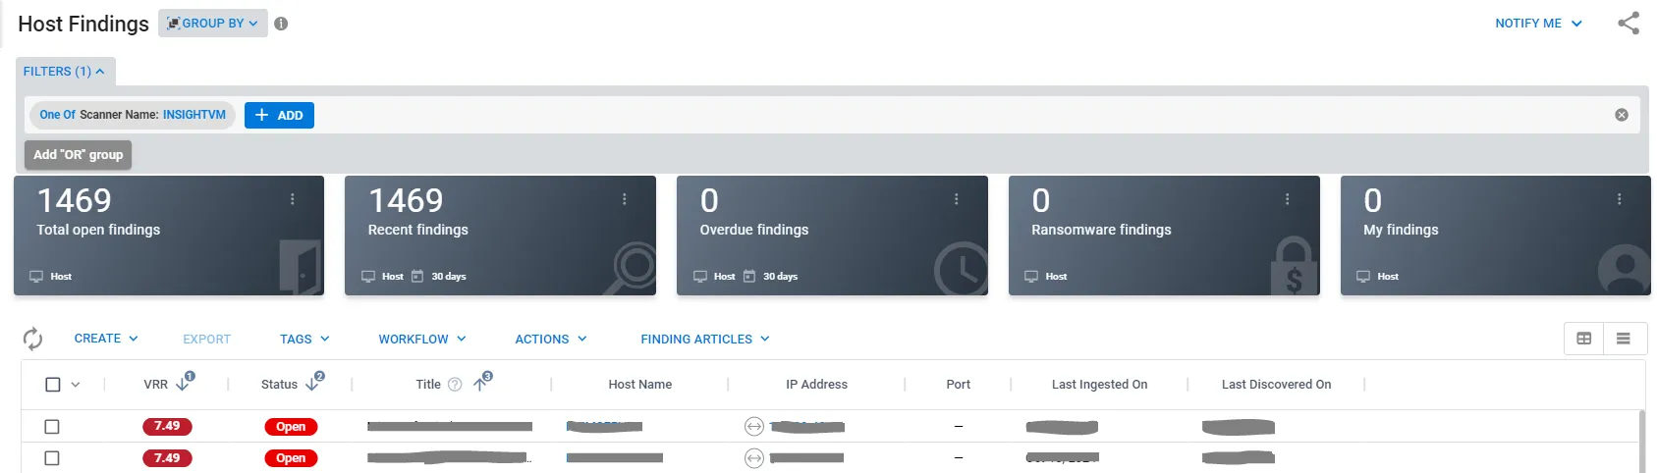Click the table vertical scrollbar

pos(1641,442)
